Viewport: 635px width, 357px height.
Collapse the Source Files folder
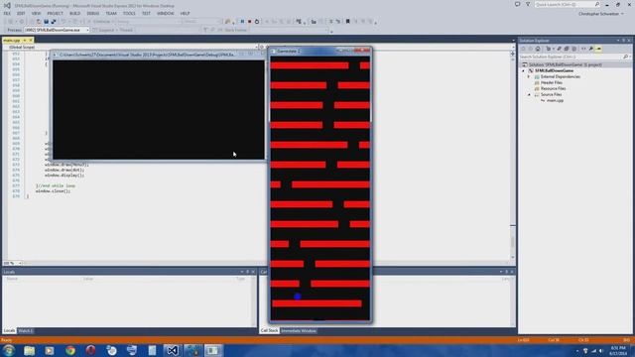point(529,94)
